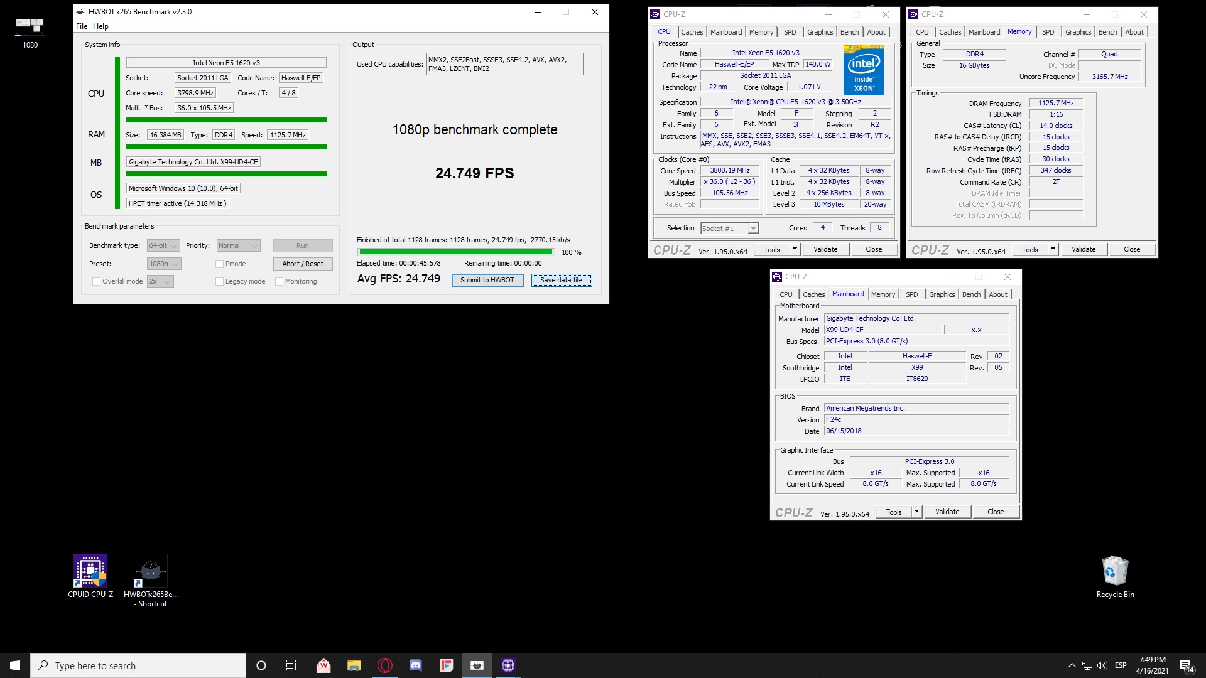Screen dimensions: 1206x678
Task: Open Opera browser in taskbar
Action: click(385, 665)
